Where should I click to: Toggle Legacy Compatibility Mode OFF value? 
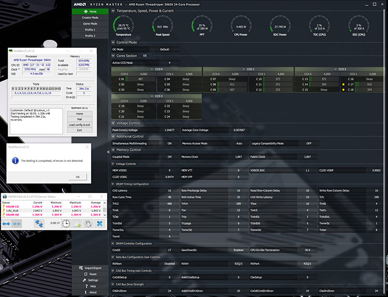309,144
